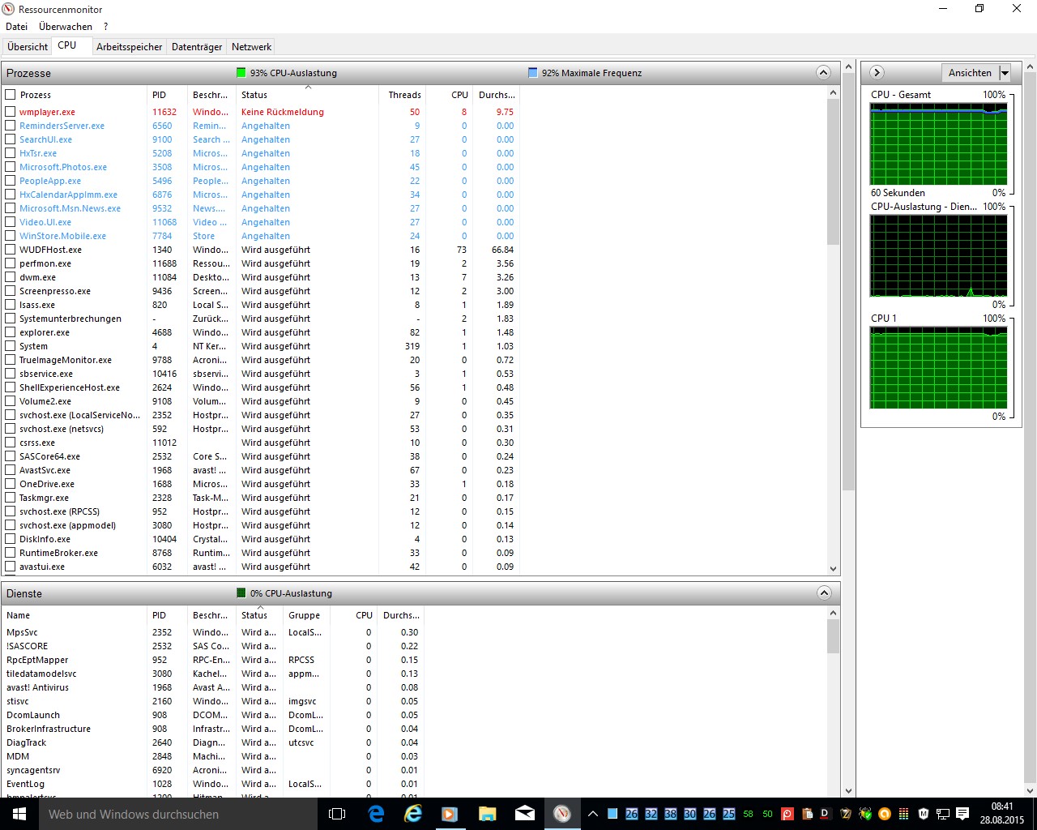Open Mail envelope icon on taskbar
Image resolution: width=1037 pixels, height=830 pixels.
[525, 814]
